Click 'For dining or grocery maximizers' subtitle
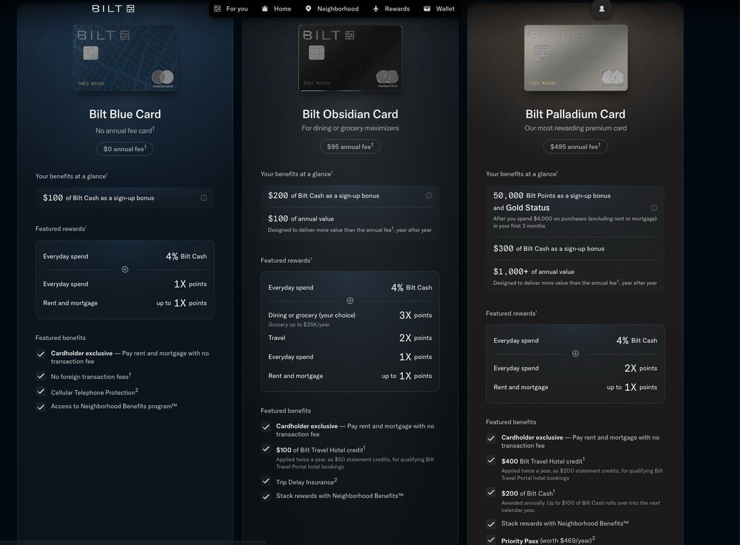The height and width of the screenshot is (545, 740). pos(350,128)
